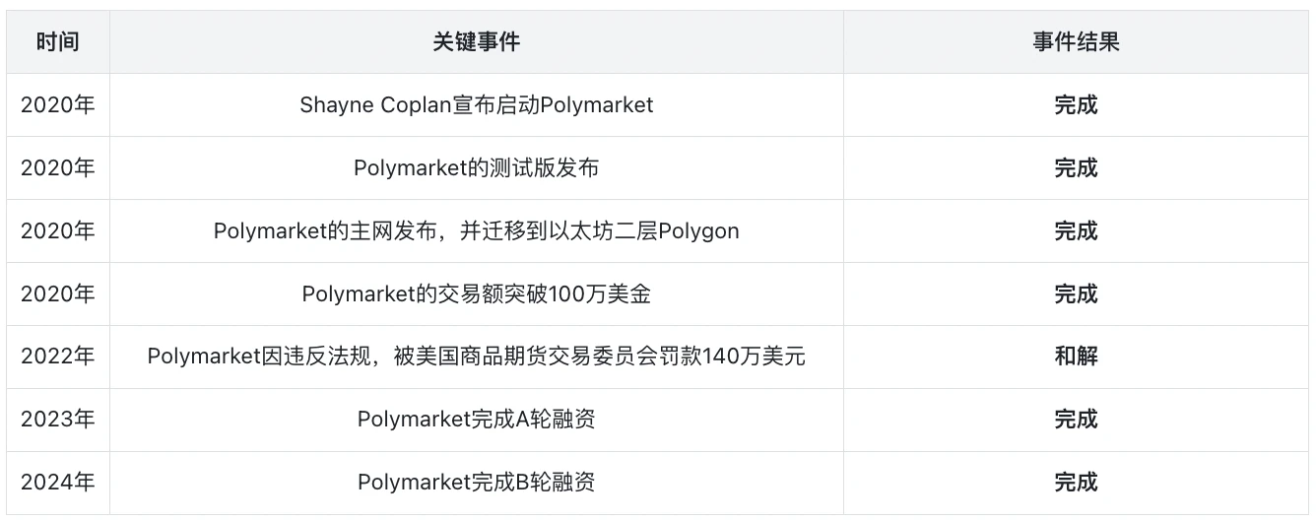Click 完成 result in the Shayne Coplan row

coord(1076,105)
